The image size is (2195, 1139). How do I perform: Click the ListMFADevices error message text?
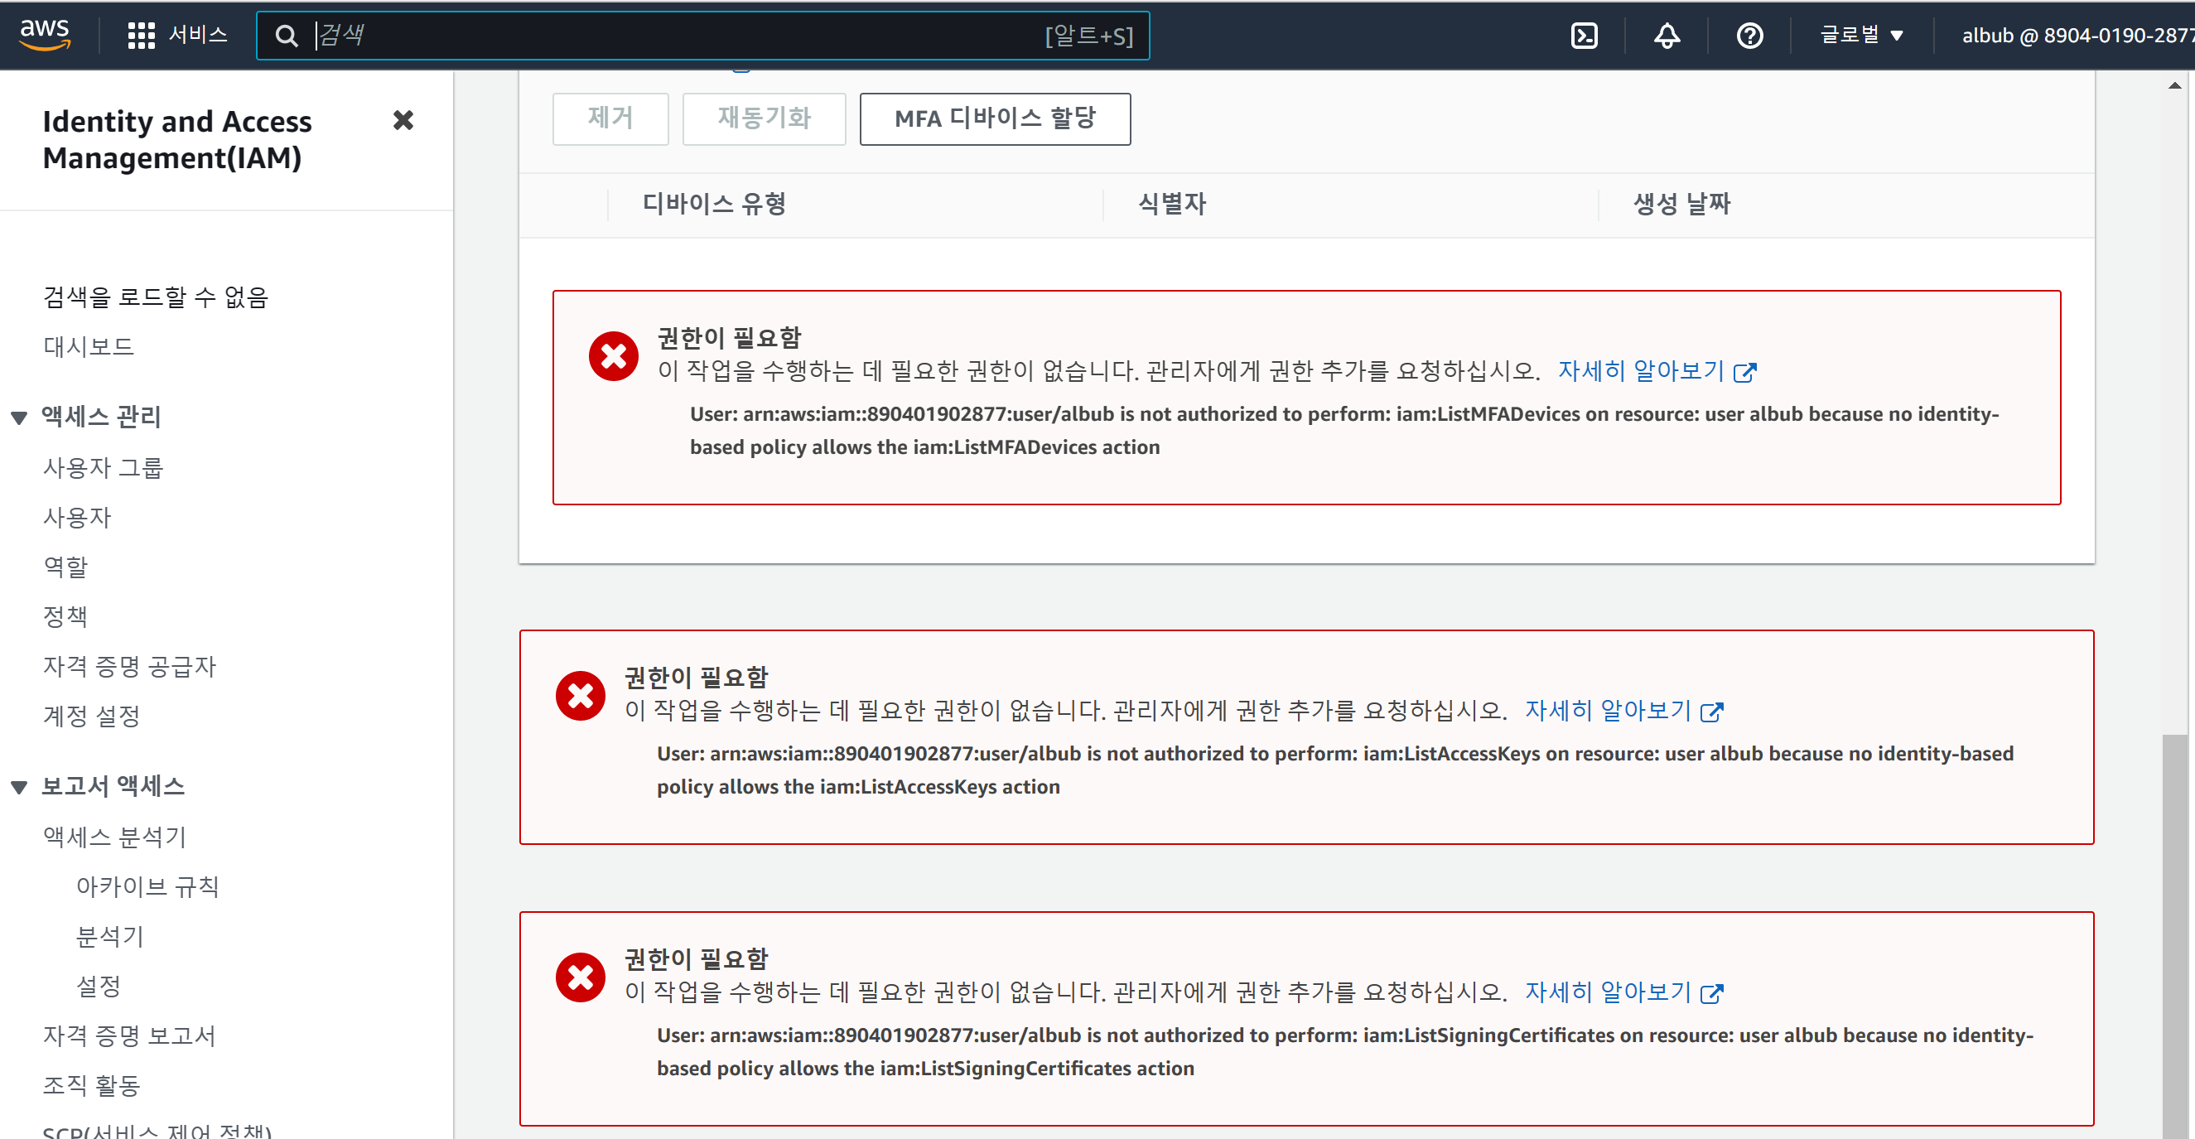pos(1344,430)
